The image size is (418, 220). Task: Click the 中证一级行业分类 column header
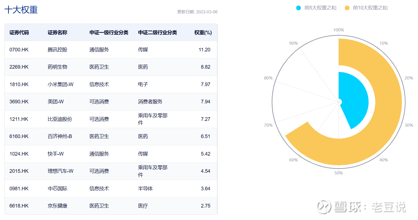[x=109, y=32]
